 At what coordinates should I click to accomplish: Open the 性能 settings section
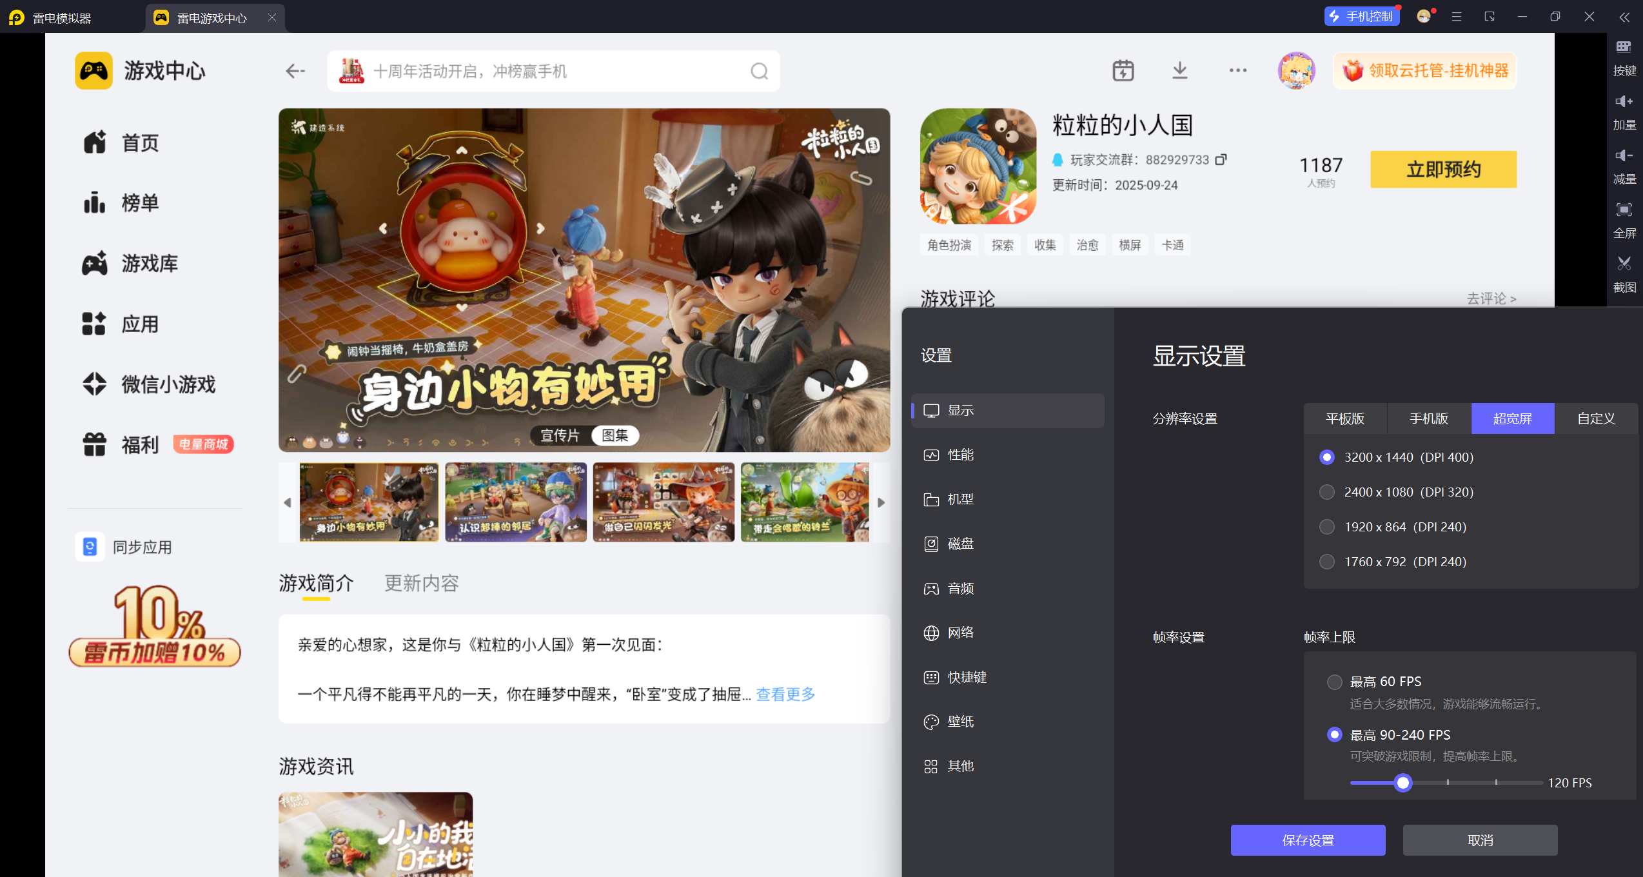[960, 455]
